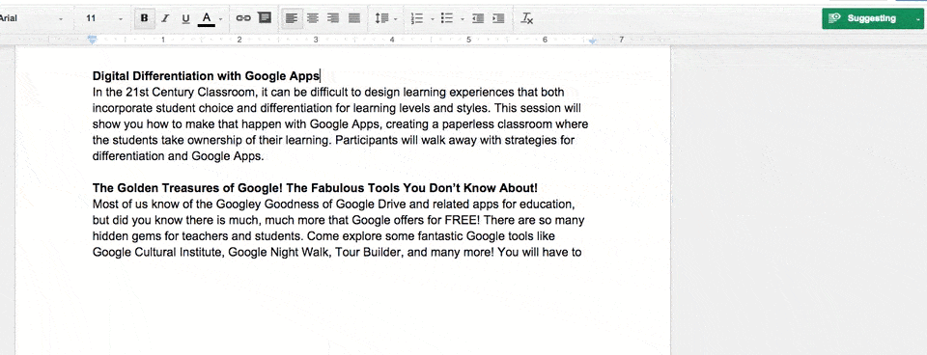Open the text color picker
Image resolution: width=927 pixels, height=355 pixels.
[207, 18]
